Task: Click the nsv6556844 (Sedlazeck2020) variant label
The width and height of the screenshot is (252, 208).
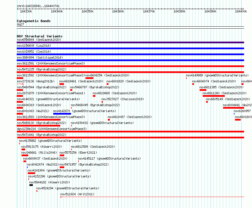Action: click(39, 40)
